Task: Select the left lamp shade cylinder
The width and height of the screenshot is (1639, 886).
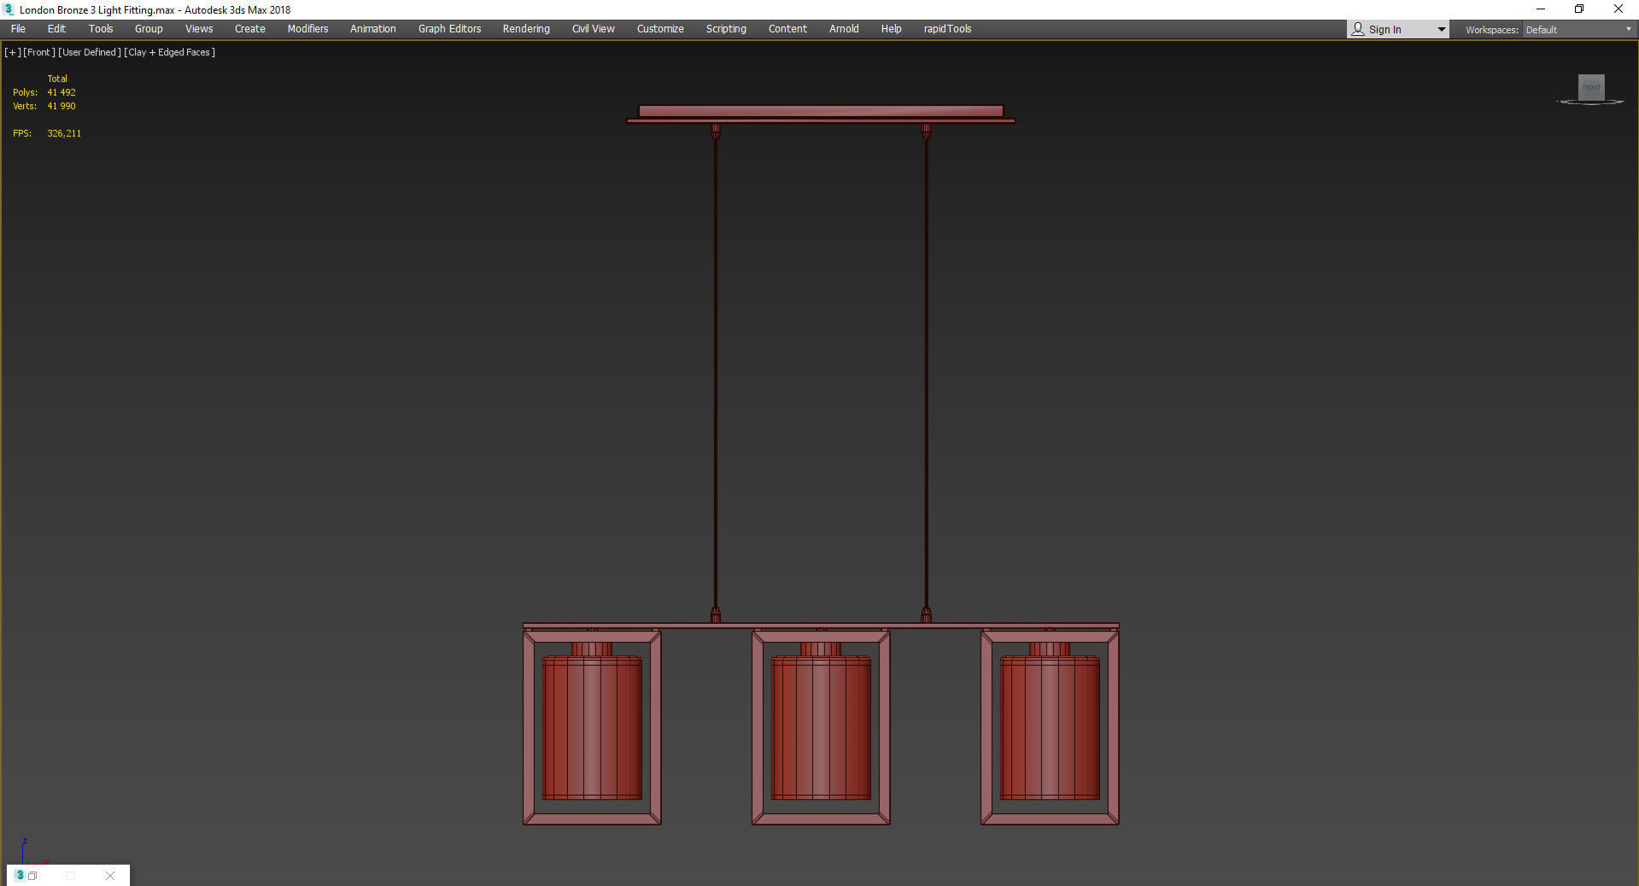Action: coord(592,727)
